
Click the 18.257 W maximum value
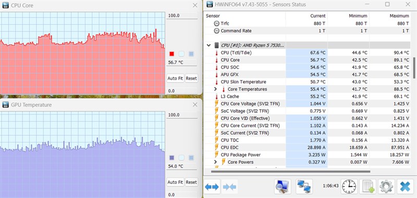[400, 155]
